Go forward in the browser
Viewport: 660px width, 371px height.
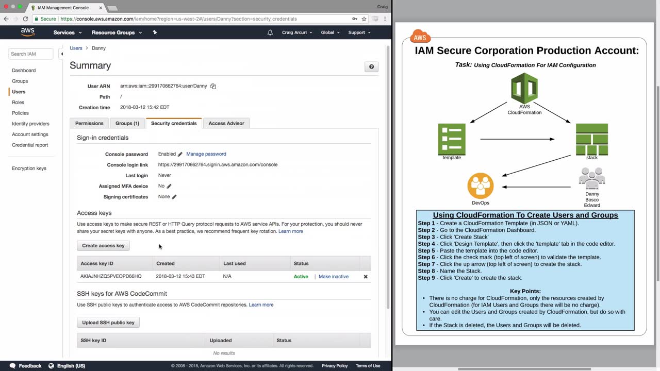(15, 19)
